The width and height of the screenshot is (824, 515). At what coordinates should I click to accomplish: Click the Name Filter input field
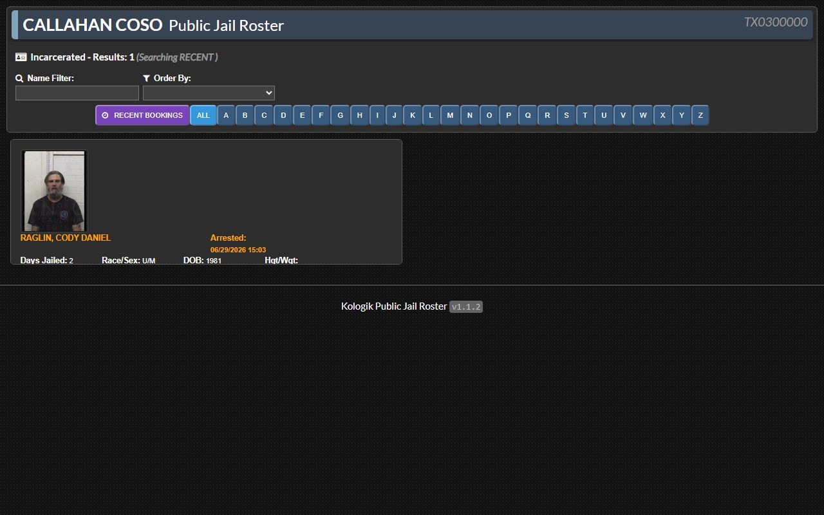(x=77, y=93)
